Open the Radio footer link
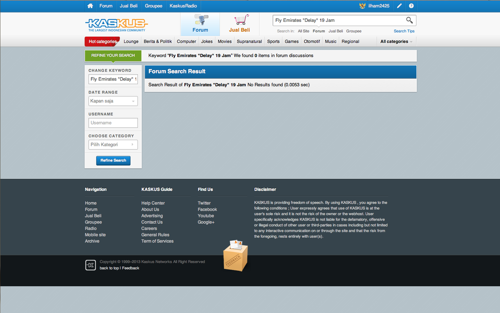 tap(91, 228)
